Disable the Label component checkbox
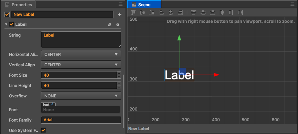The height and width of the screenshot is (134, 298). pyautogui.click(x=12, y=25)
